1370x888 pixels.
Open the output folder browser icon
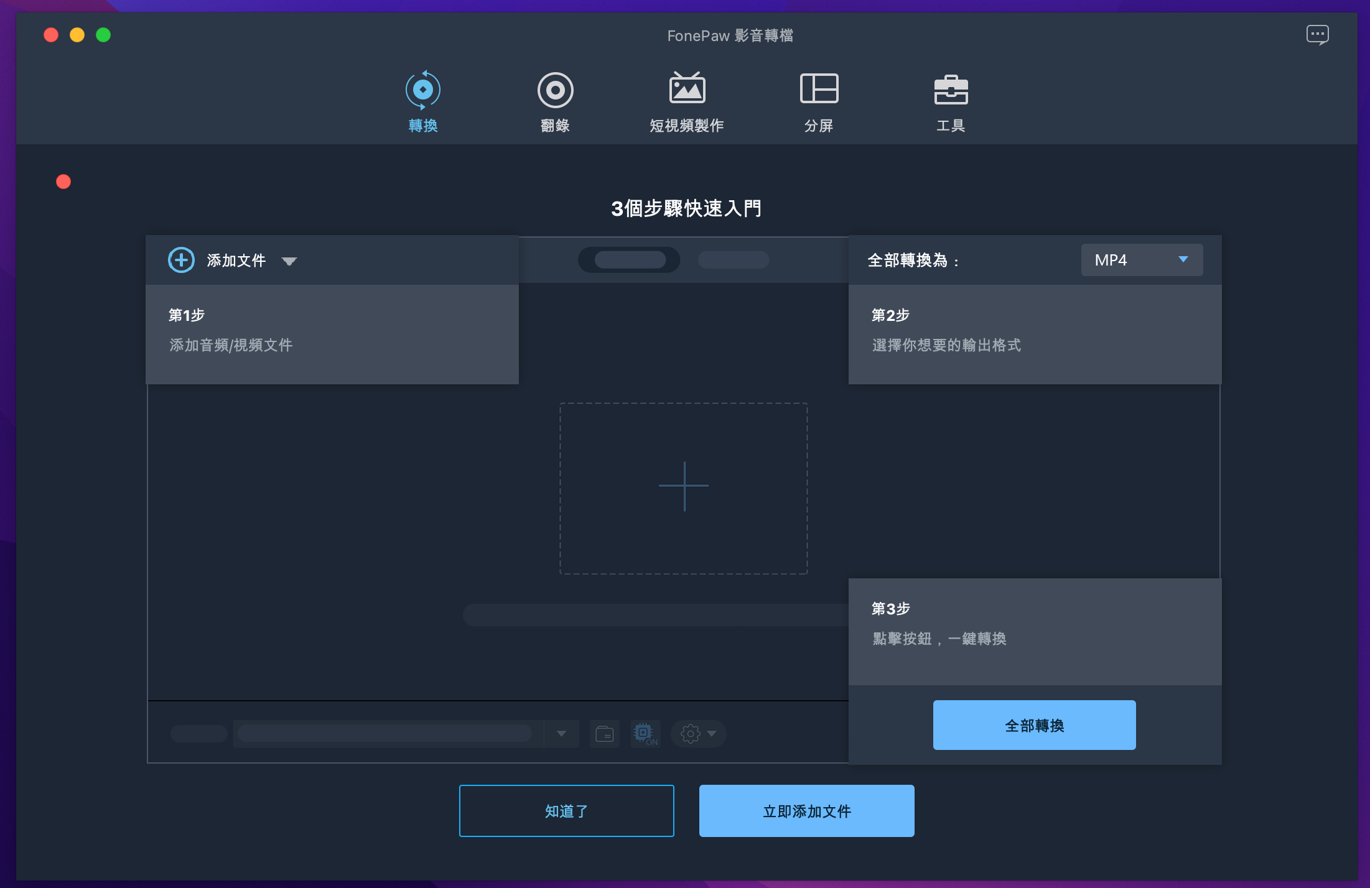tap(604, 734)
